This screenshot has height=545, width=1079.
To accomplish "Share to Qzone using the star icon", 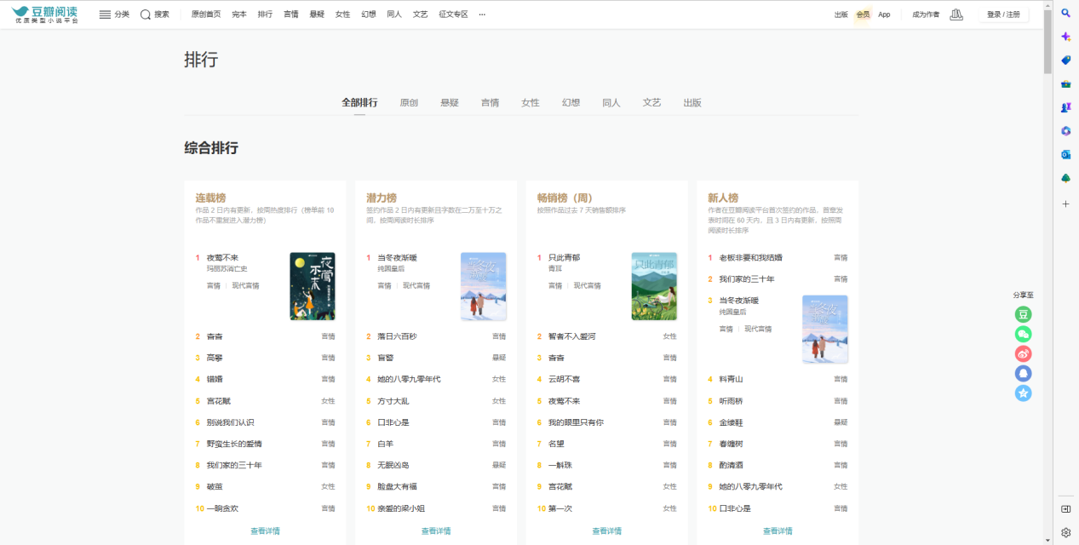I will pos(1023,393).
